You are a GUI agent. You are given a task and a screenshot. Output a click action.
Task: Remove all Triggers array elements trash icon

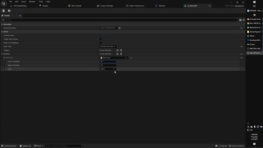(121, 50)
